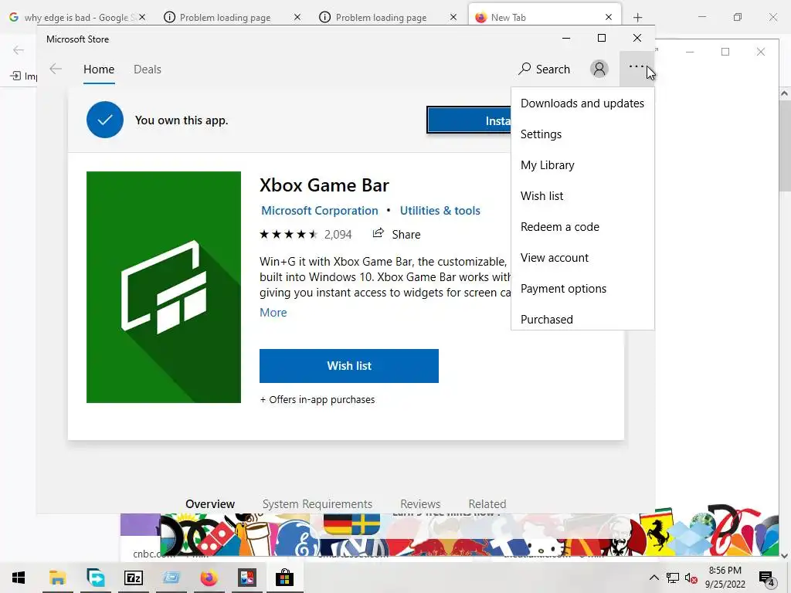791x593 pixels.
Task: Select Redeem a code
Action: pyautogui.click(x=582, y=227)
